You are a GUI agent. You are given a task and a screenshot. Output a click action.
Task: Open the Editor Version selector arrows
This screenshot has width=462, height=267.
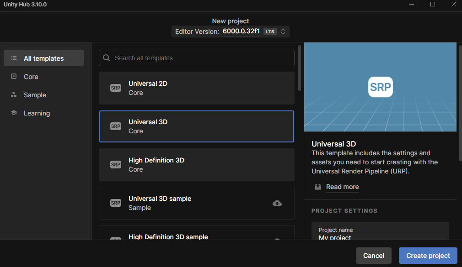click(283, 31)
